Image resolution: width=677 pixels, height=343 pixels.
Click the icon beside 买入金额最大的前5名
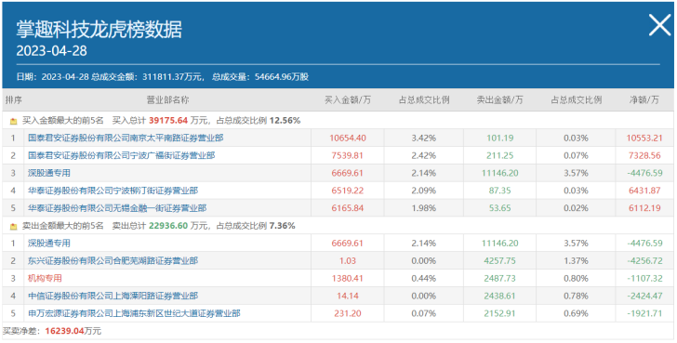coord(13,121)
